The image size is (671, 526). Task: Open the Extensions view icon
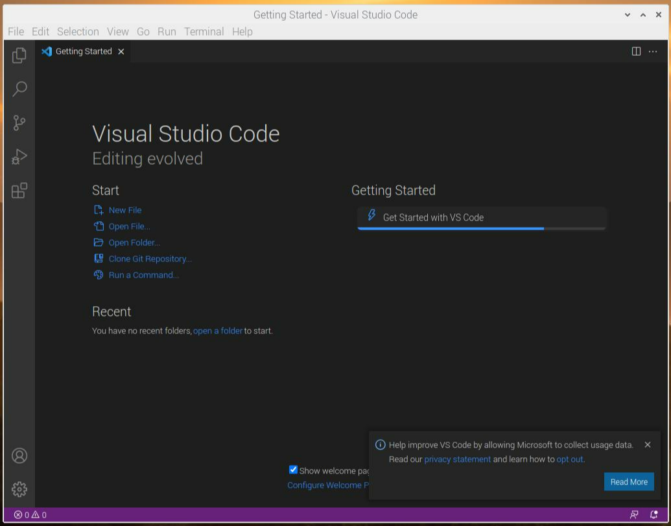[19, 191]
